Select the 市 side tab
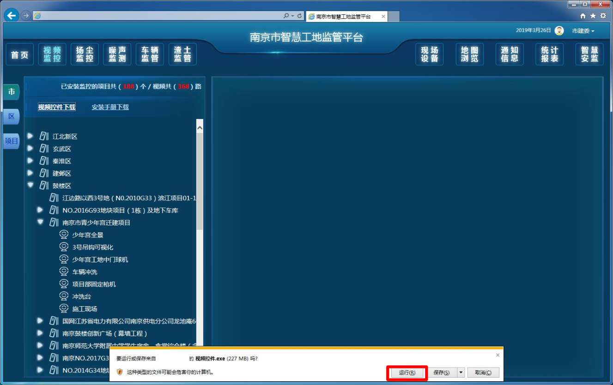 pos(12,92)
